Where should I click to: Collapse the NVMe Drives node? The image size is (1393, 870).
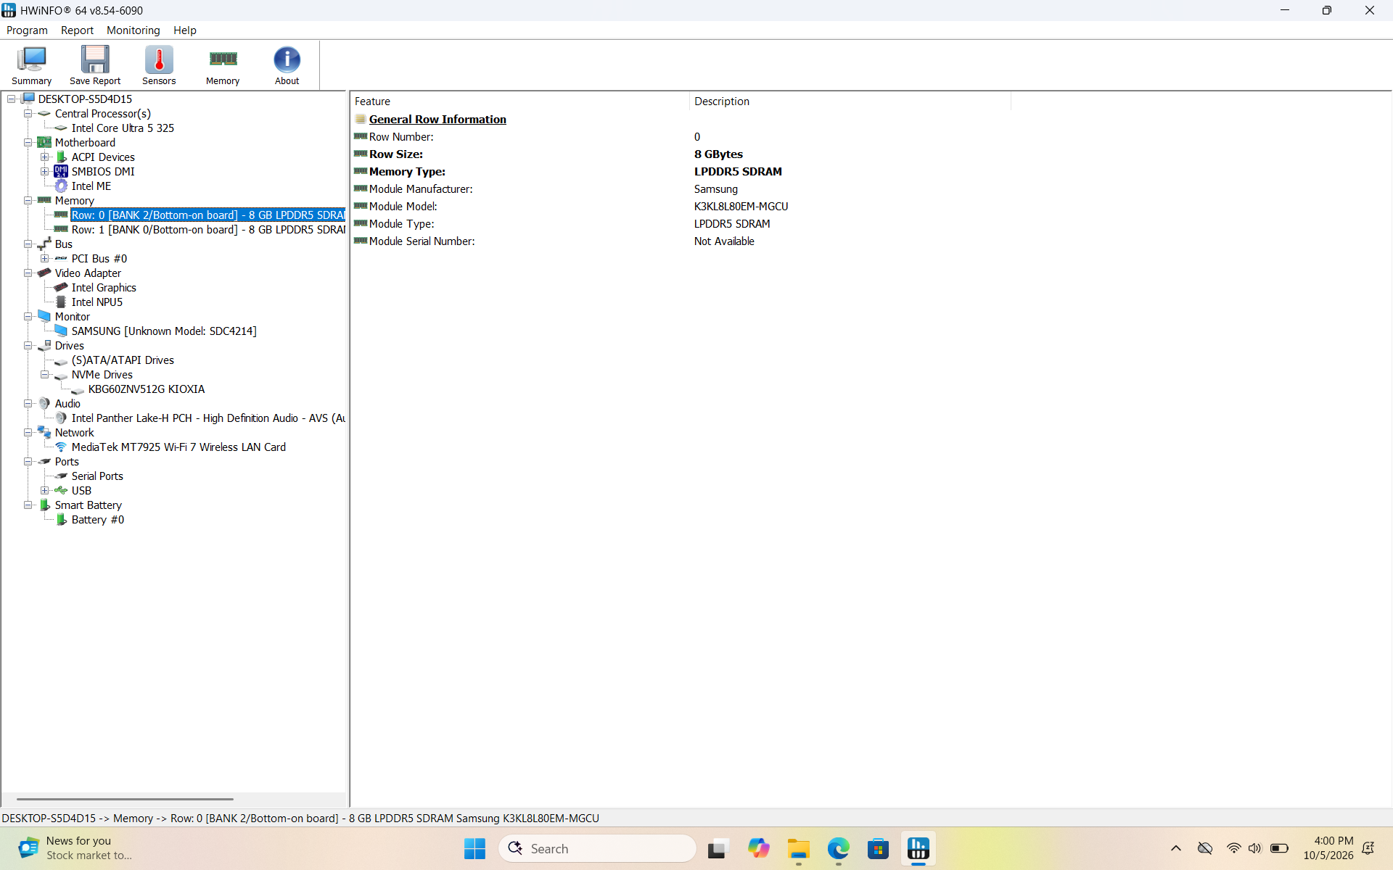(x=45, y=375)
